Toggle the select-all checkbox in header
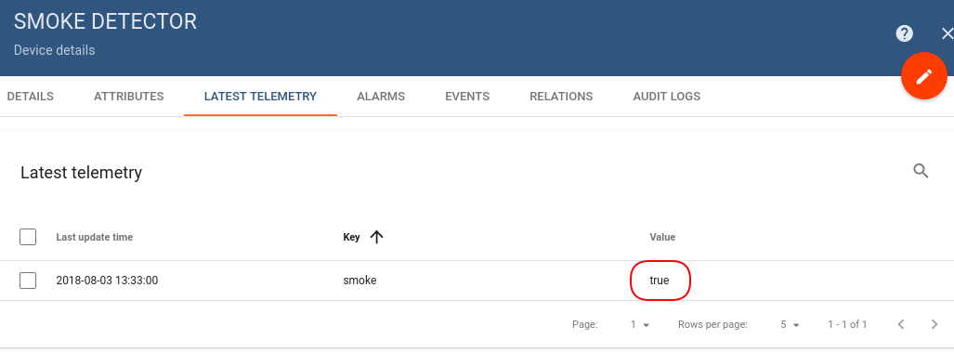This screenshot has width=954, height=353. 28,237
